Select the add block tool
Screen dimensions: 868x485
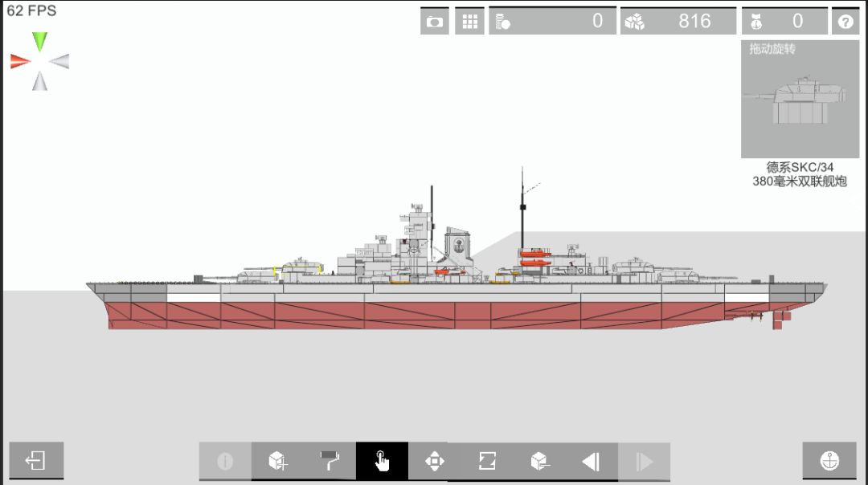tap(277, 461)
